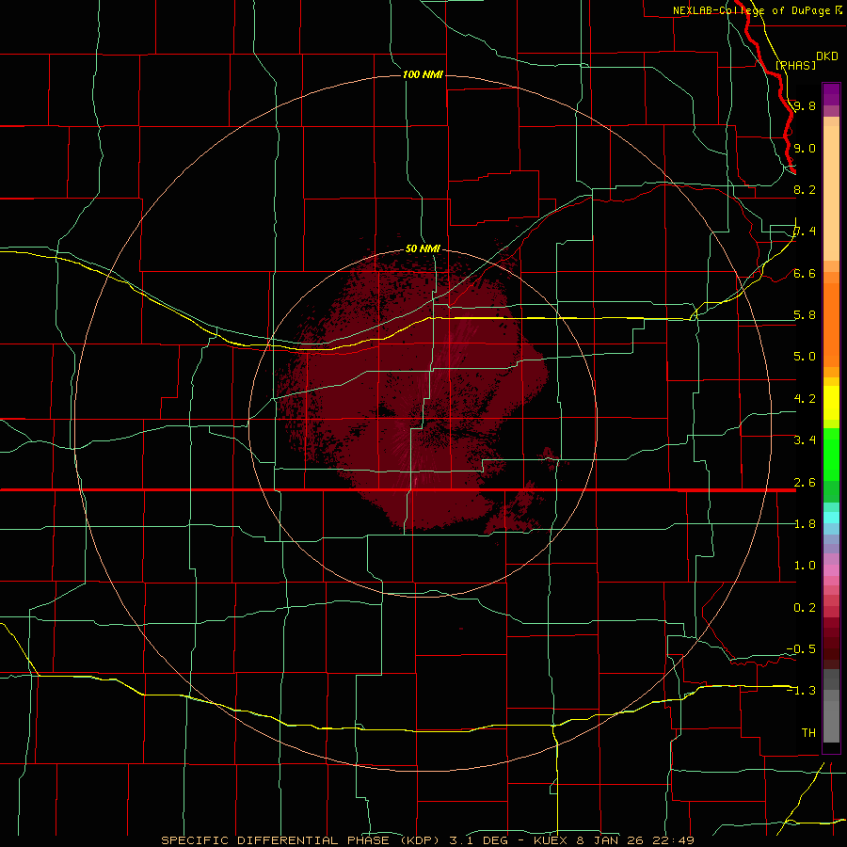
Task: Click the 22:49 timestamp
Action: click(673, 840)
